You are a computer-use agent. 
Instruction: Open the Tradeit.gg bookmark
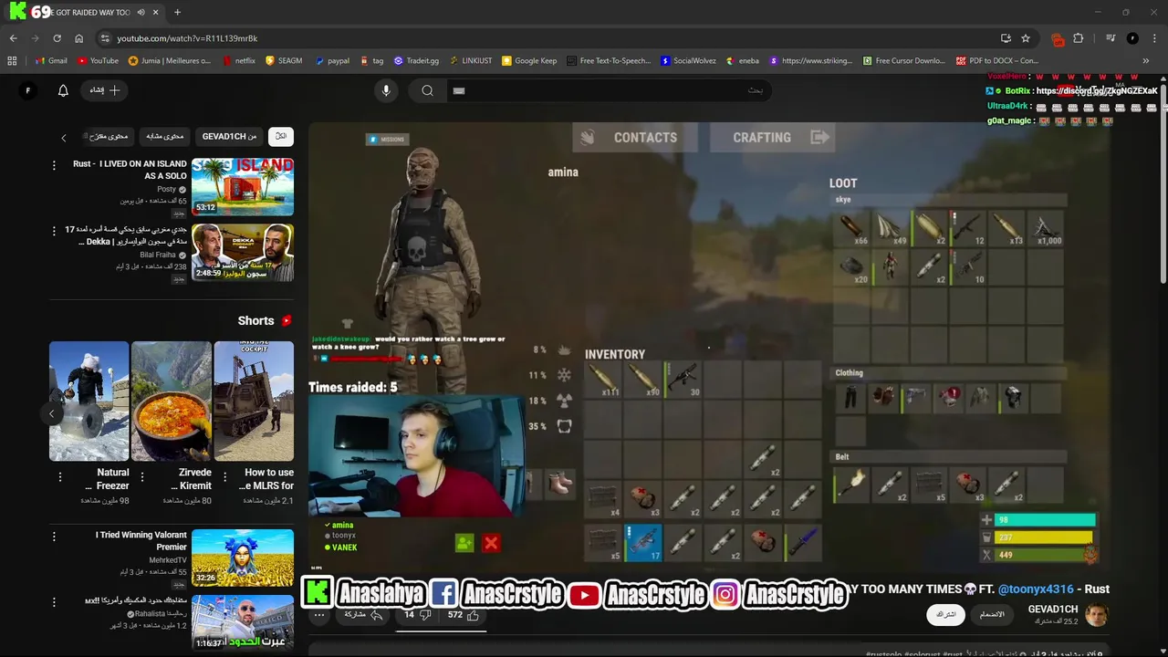point(416,61)
